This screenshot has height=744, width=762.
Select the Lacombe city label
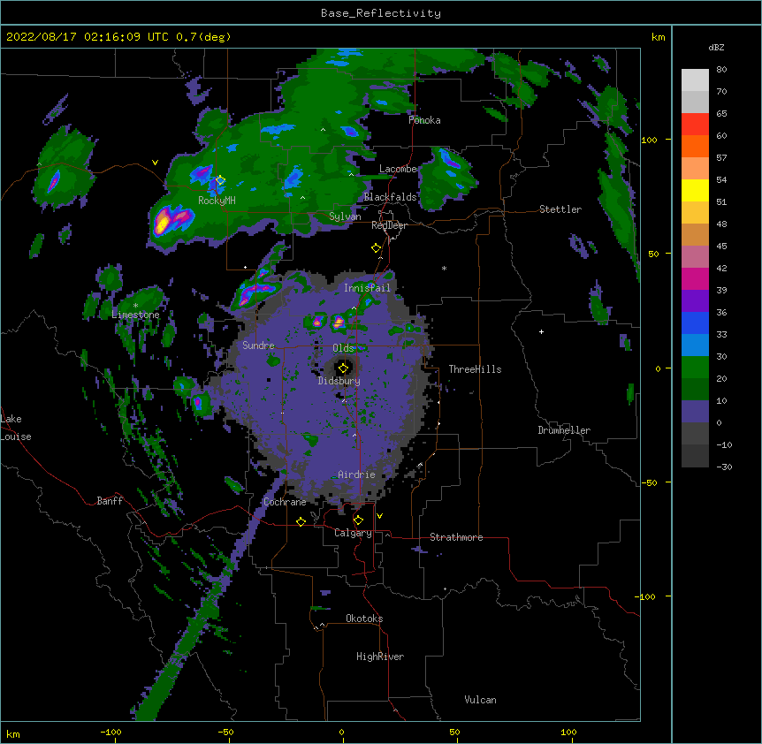pos(398,169)
